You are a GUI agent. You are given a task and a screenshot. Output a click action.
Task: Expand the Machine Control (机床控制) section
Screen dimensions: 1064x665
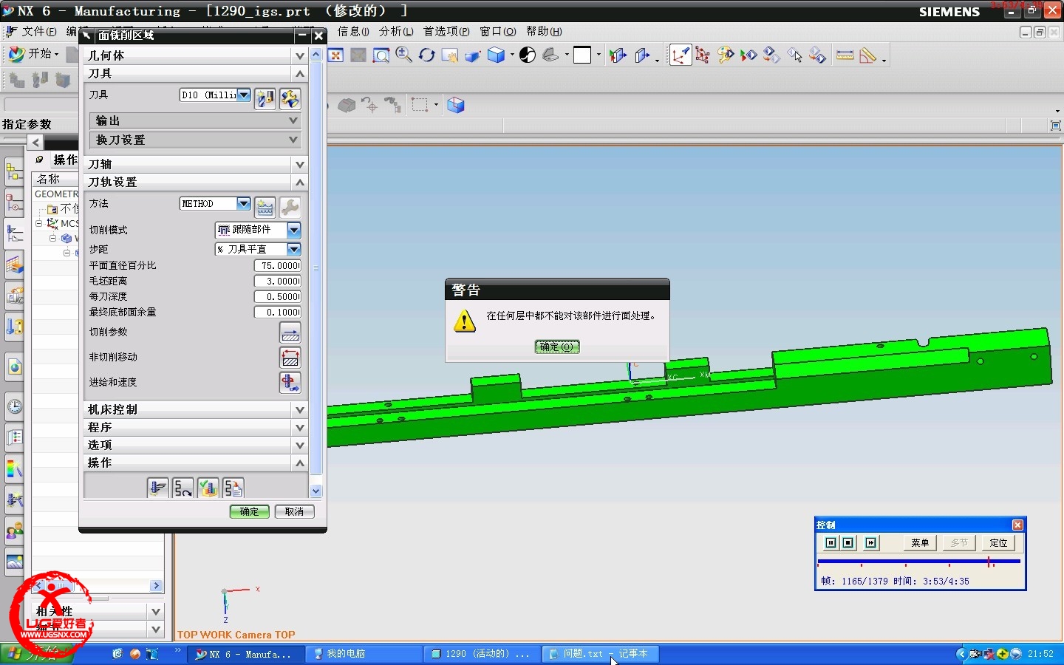tap(300, 409)
